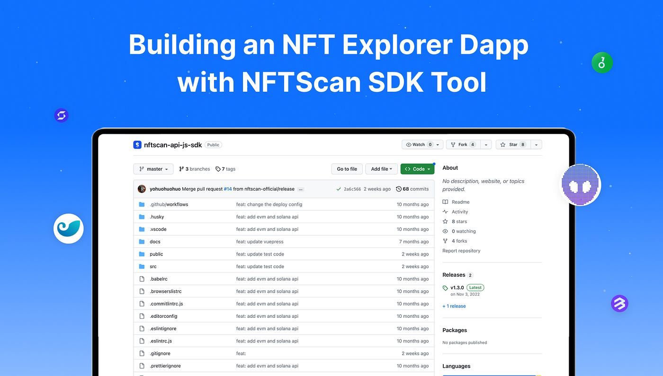Click the .gitignore file icon

coord(142,353)
